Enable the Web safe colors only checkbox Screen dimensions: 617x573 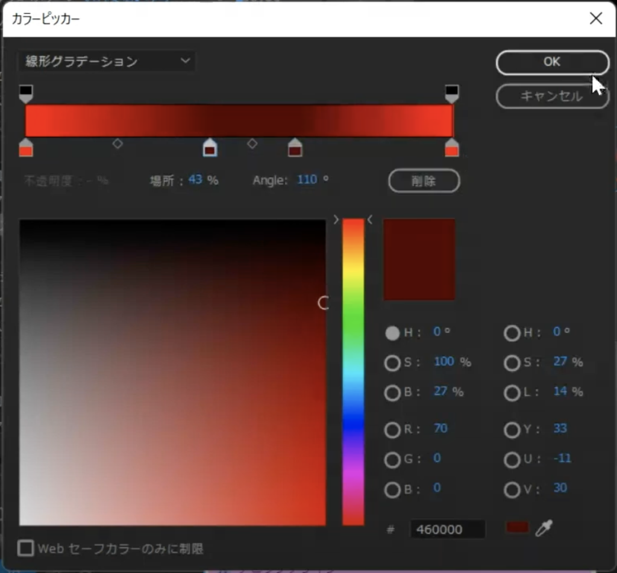[26, 548]
